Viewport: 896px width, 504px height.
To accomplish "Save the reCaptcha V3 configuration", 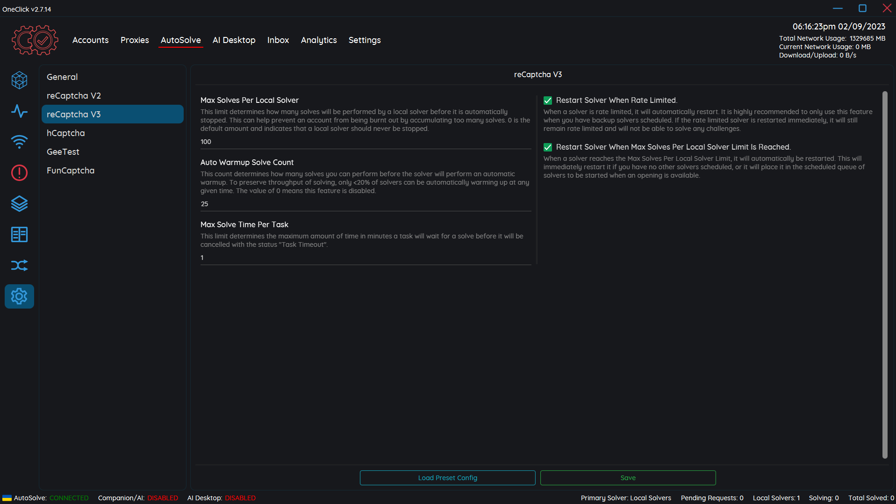I will coord(628,477).
